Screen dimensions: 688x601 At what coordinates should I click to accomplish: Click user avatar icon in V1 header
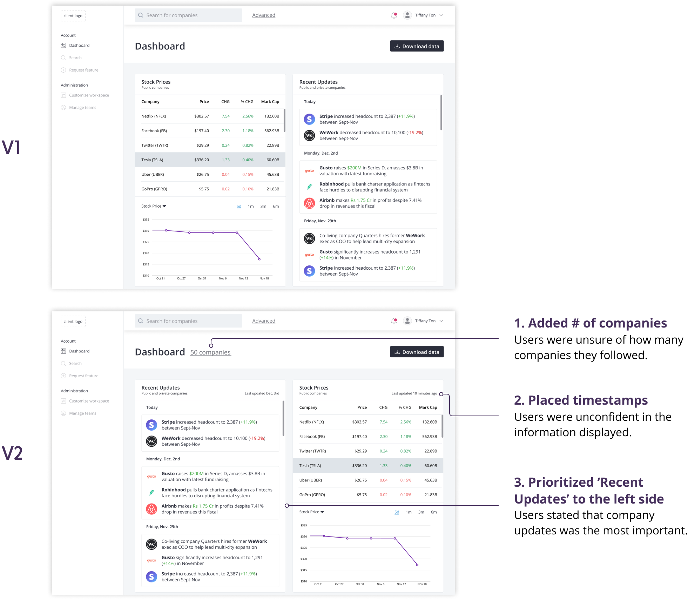[407, 15]
